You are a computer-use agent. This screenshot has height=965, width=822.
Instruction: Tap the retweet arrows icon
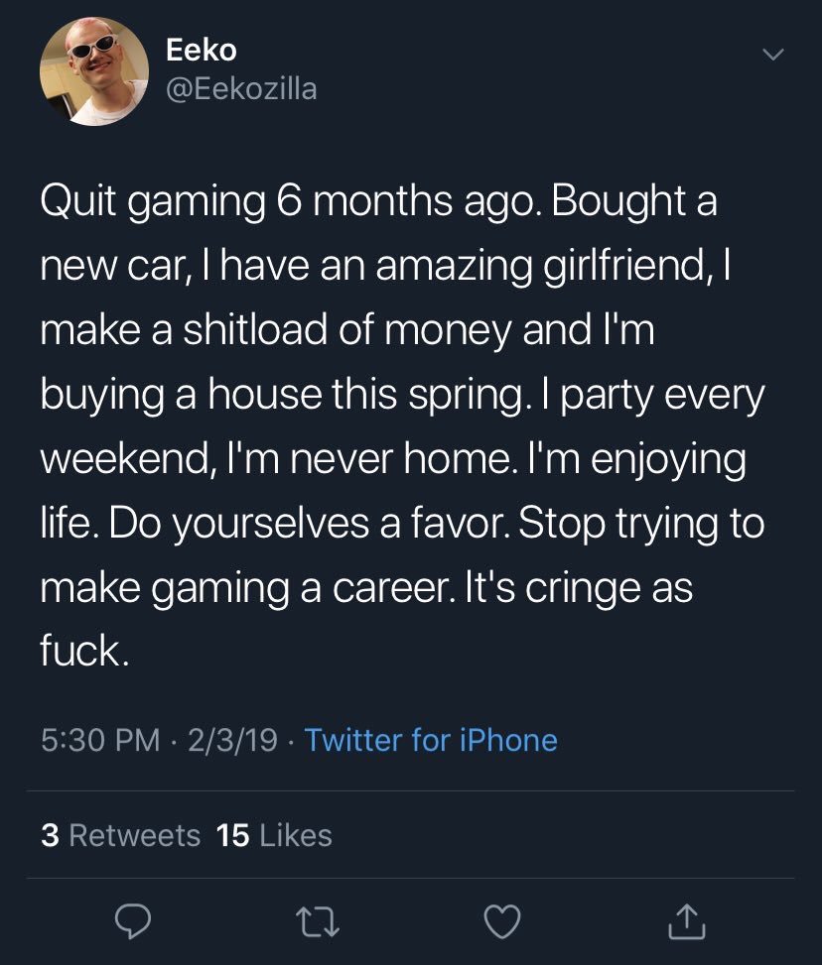tap(317, 923)
